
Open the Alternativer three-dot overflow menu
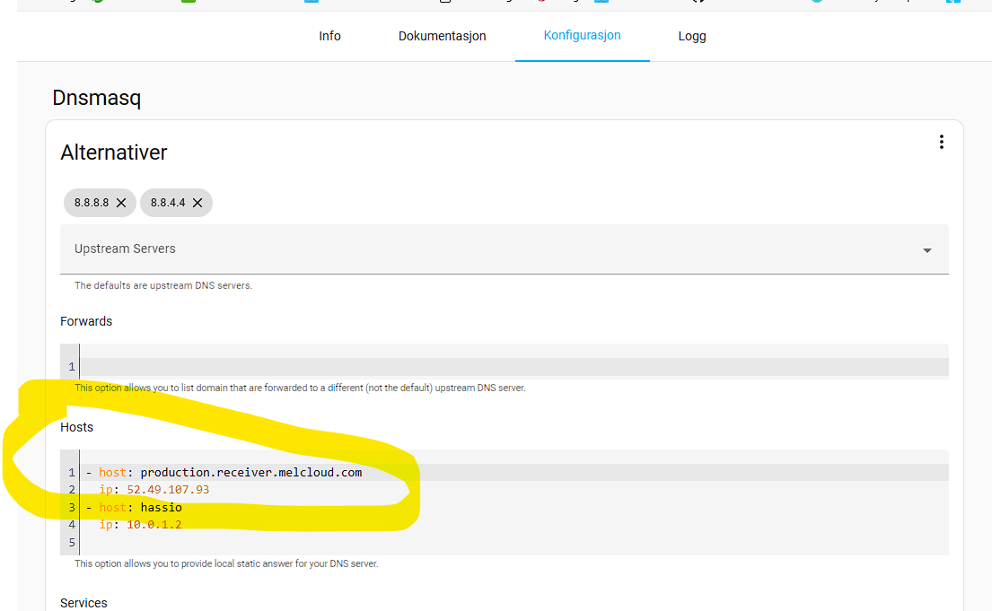pyautogui.click(x=942, y=141)
